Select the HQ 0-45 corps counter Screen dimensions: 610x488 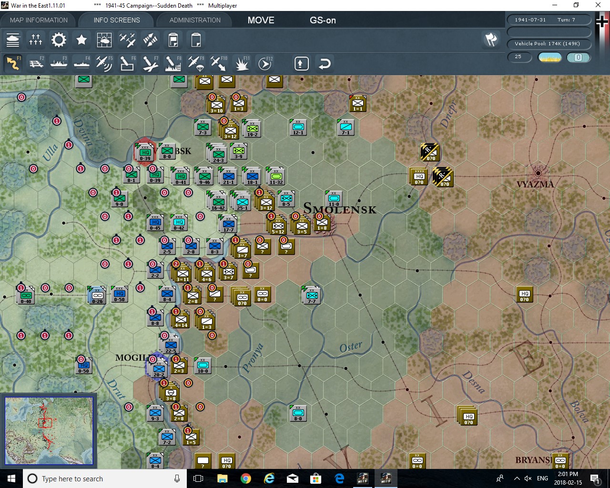[x=155, y=223]
